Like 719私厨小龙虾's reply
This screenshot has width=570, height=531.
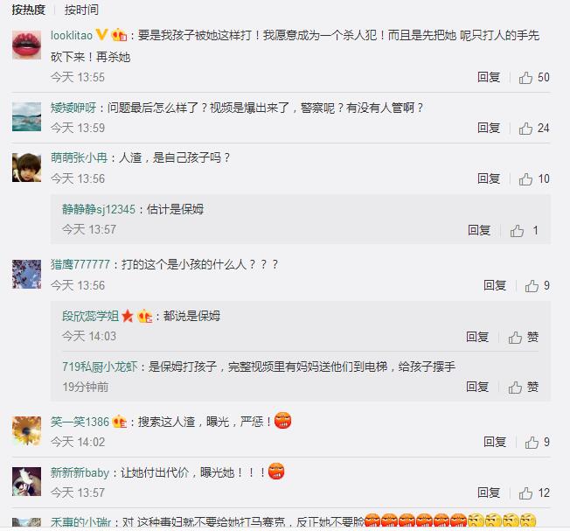coord(523,388)
